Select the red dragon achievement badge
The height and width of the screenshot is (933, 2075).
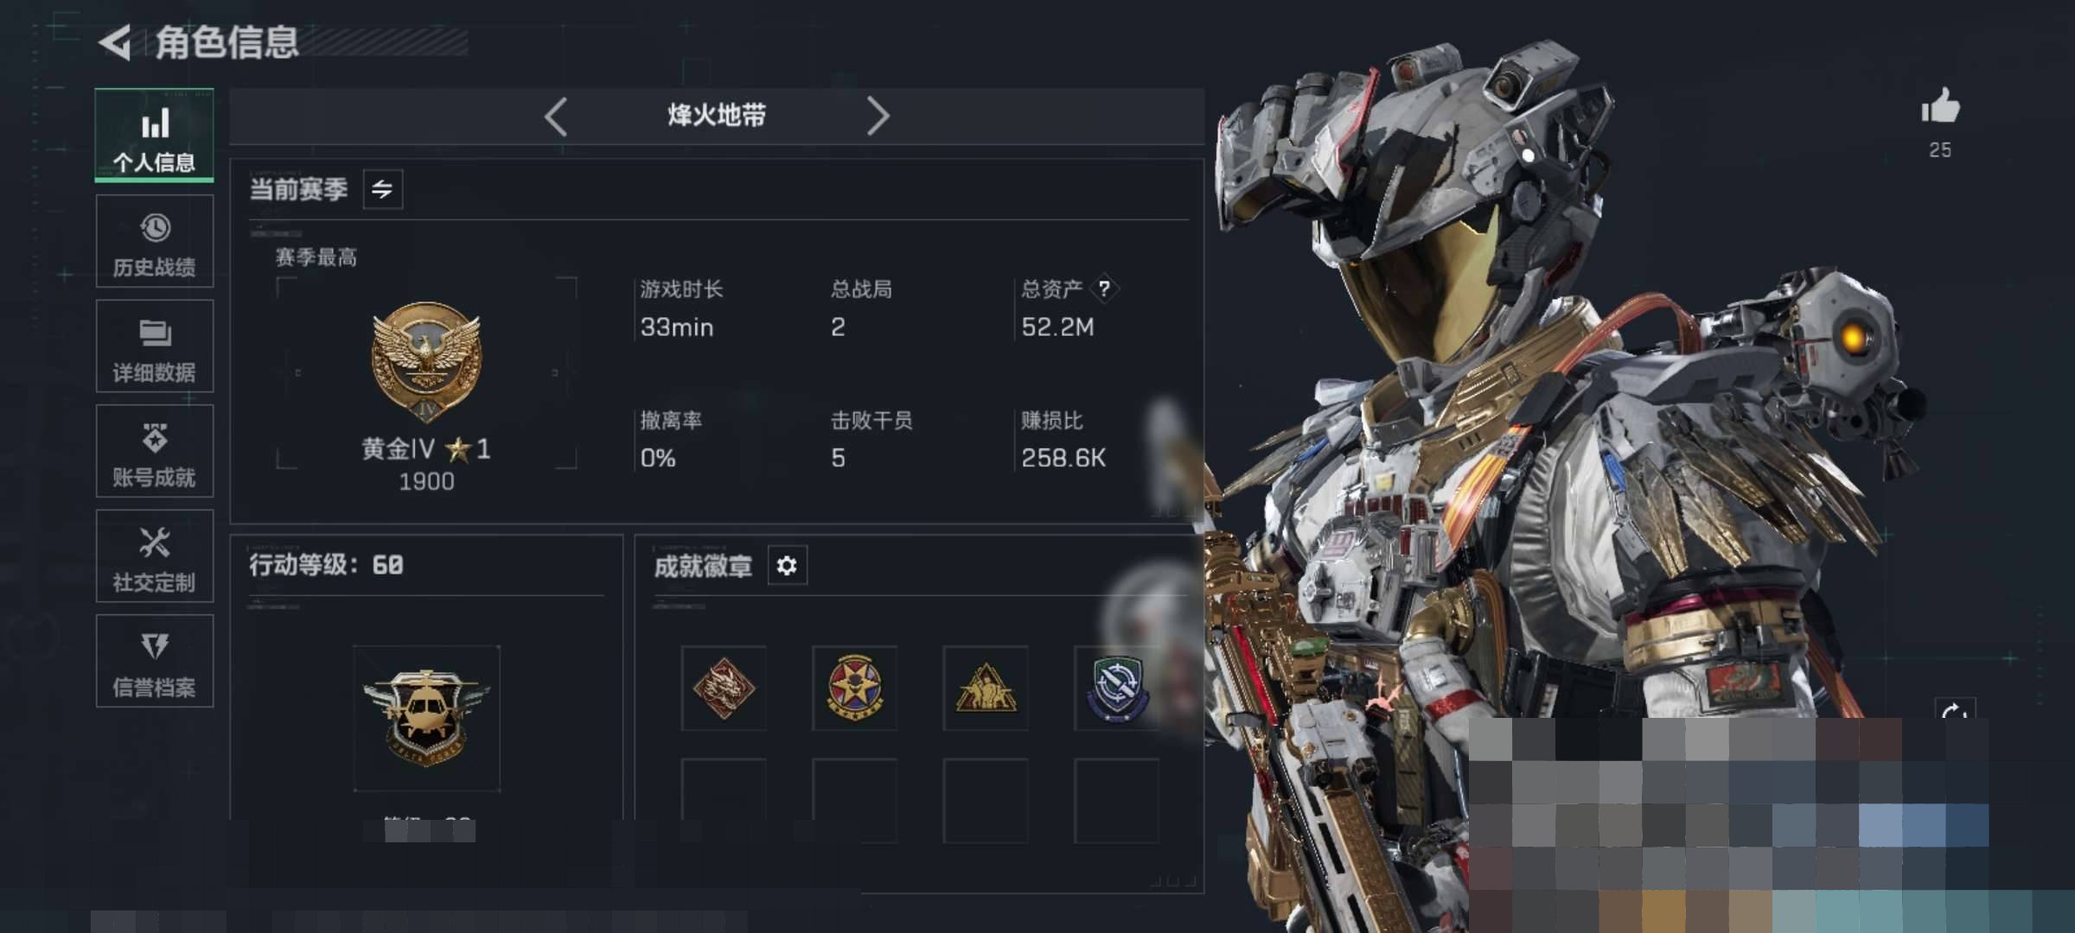[724, 688]
